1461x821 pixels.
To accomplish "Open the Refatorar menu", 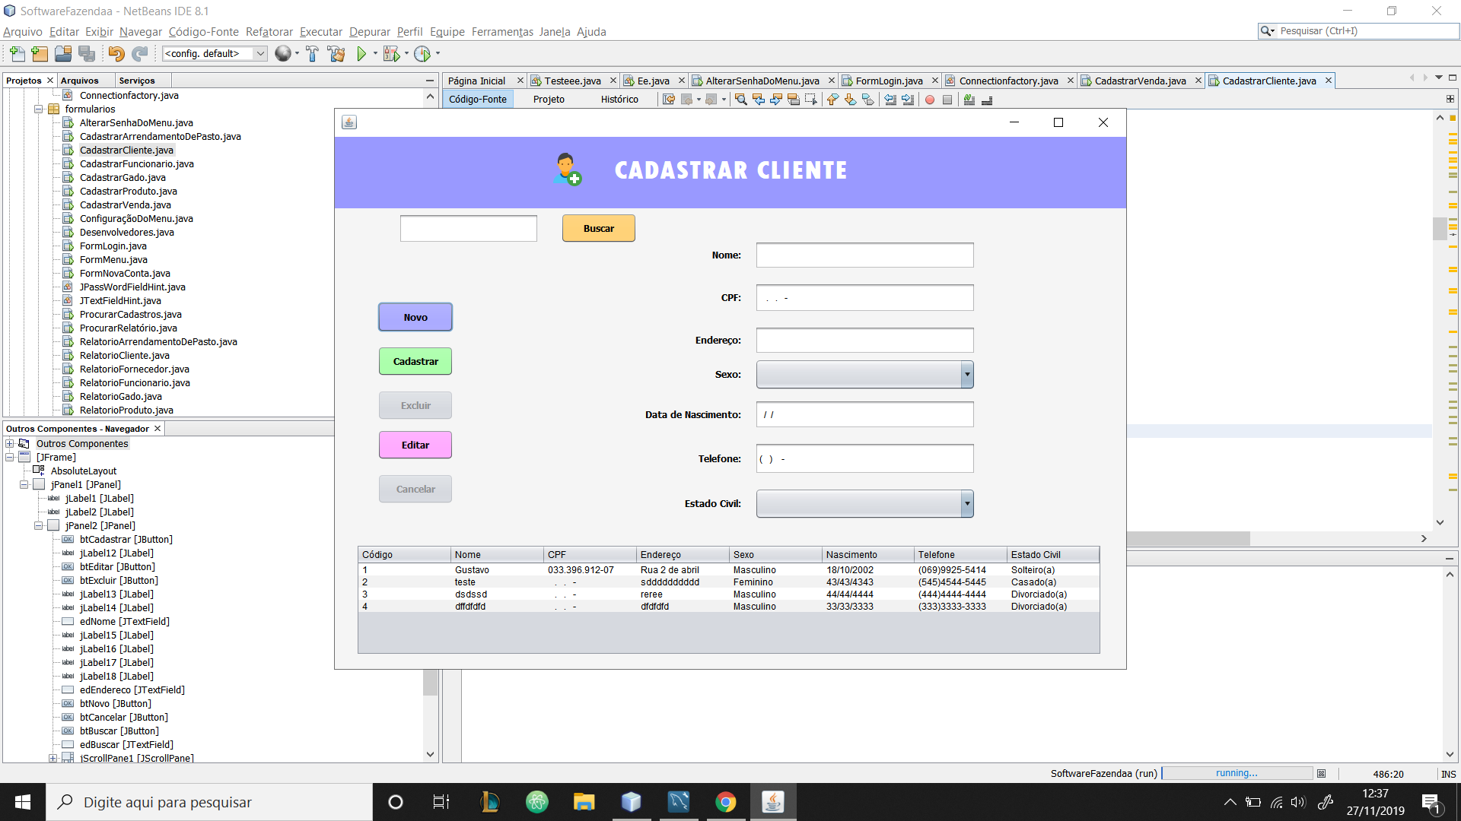I will (269, 32).
